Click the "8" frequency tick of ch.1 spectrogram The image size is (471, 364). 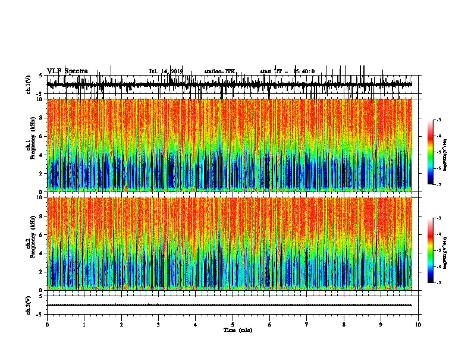pos(42,118)
